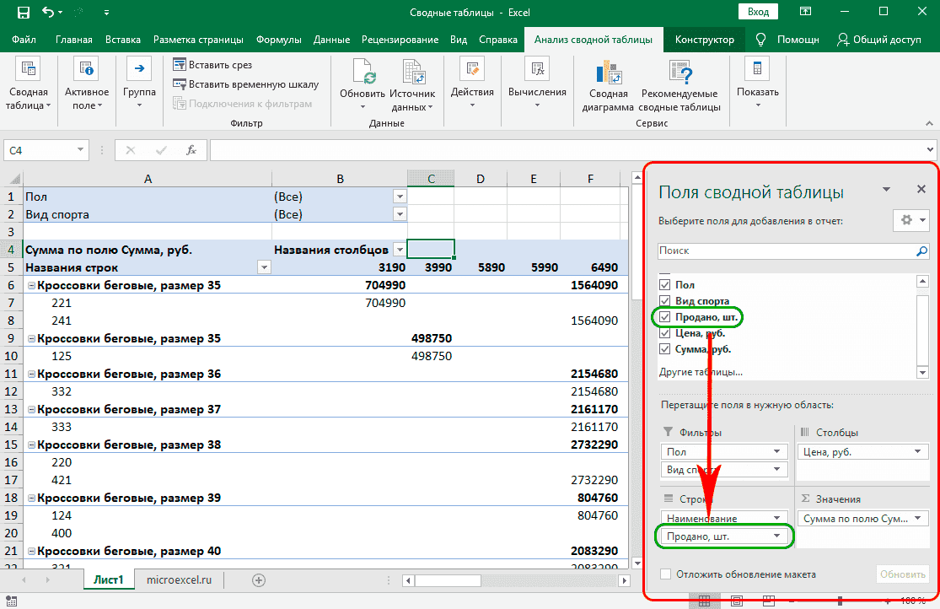
Task: Click Вставить временную шкалу timeline icon
Action: pos(179,84)
